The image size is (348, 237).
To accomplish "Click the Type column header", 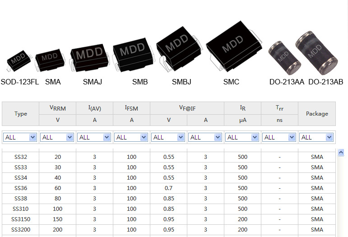I will [20, 114].
